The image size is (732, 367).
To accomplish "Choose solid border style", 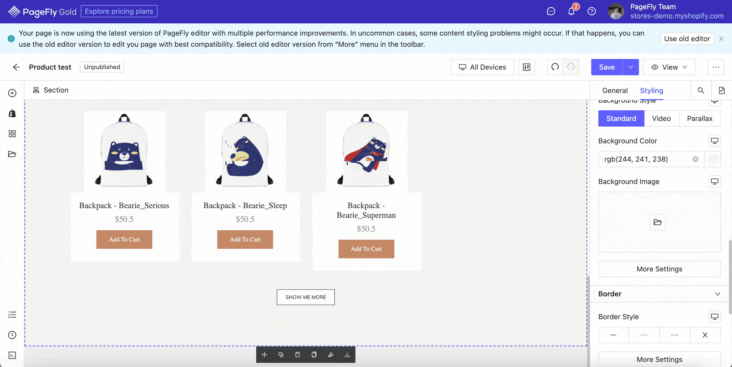I will point(613,335).
